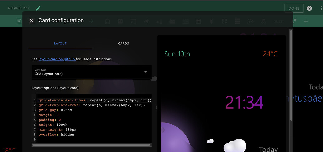Click the margin: 0 line
Image resolution: width=323 pixels, height=152 pixels.
49,115
